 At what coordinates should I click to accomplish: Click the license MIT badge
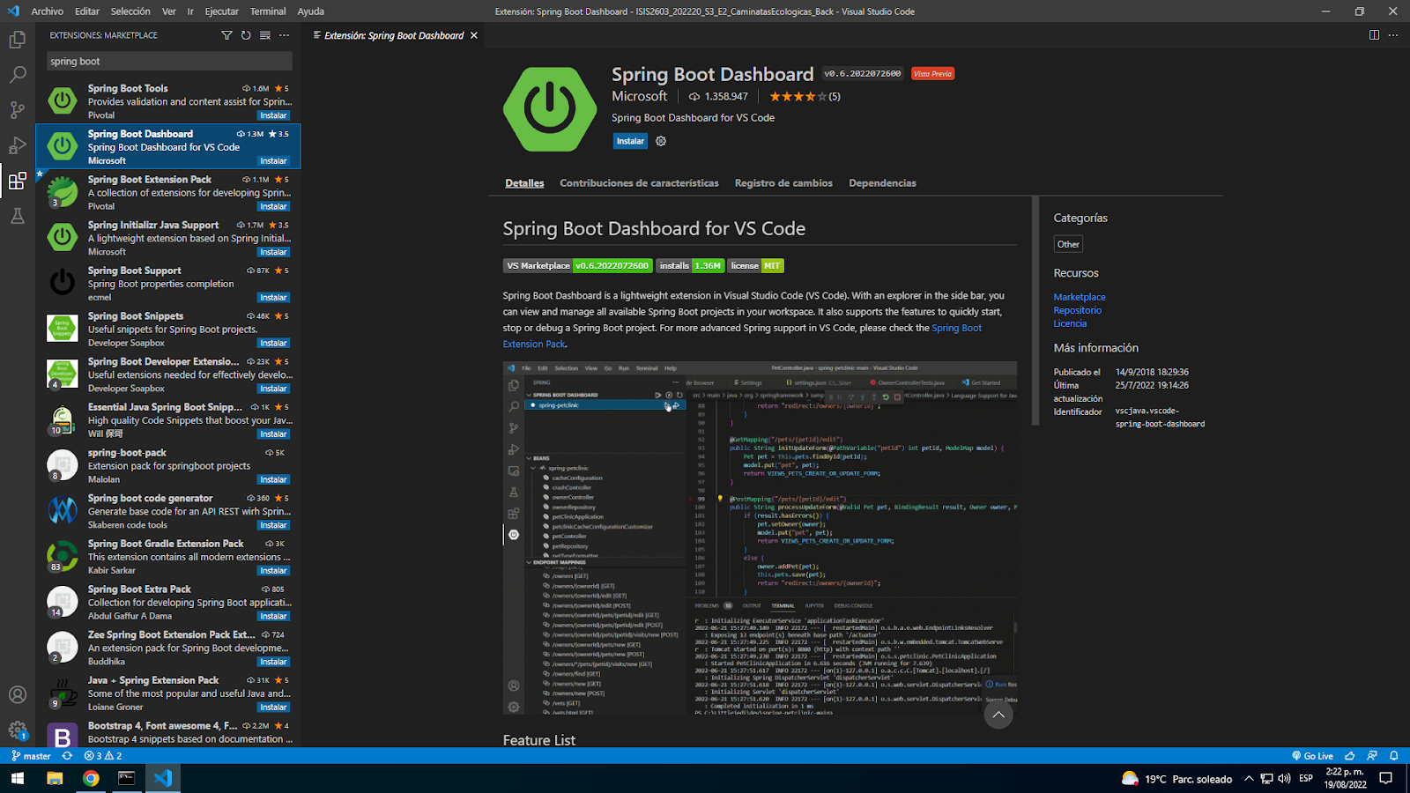(x=756, y=265)
